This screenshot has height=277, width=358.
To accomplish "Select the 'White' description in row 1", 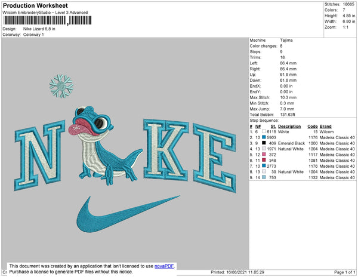I will click(x=283, y=132).
